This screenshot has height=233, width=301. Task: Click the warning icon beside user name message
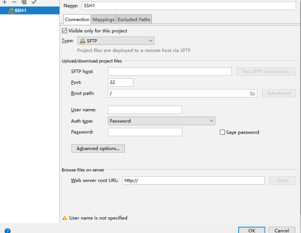65,218
